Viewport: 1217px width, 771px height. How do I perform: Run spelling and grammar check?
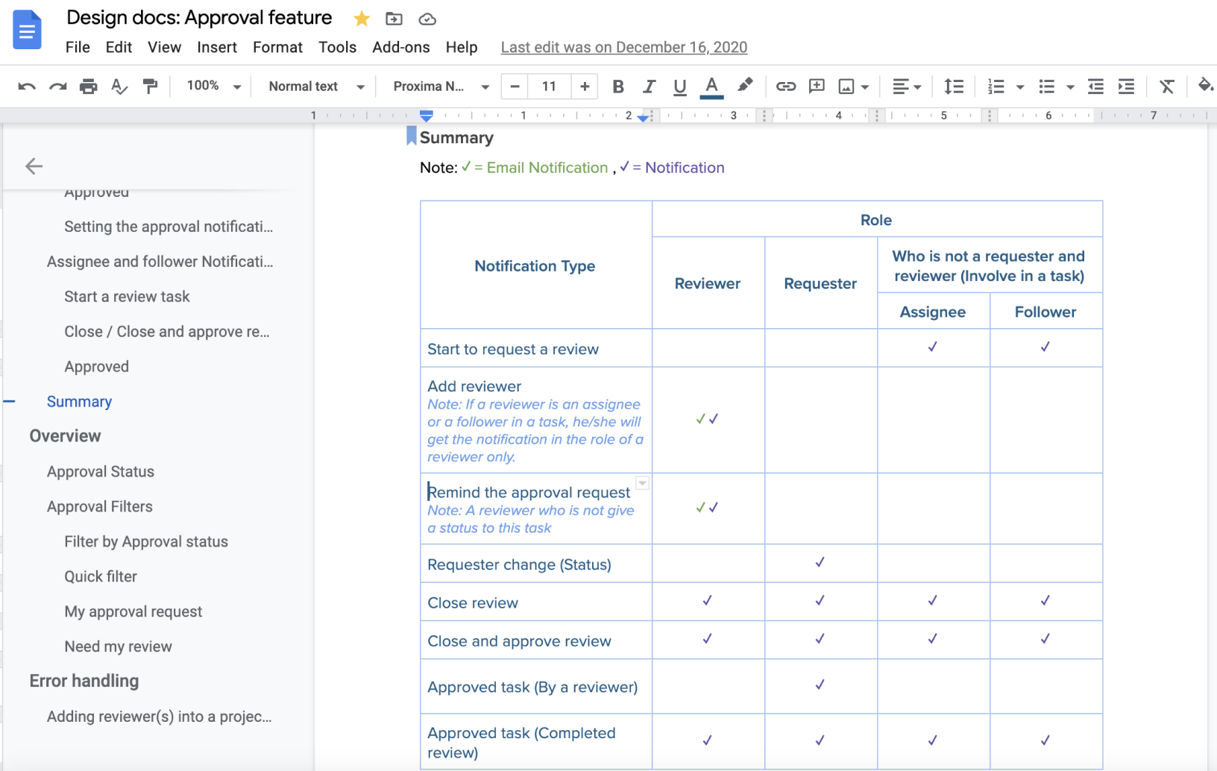click(x=119, y=86)
